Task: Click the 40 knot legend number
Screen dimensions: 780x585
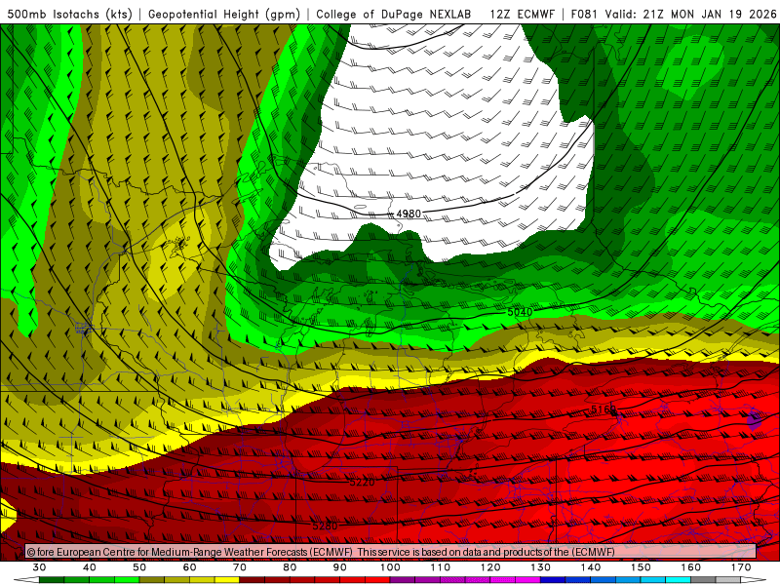Action: click(90, 567)
